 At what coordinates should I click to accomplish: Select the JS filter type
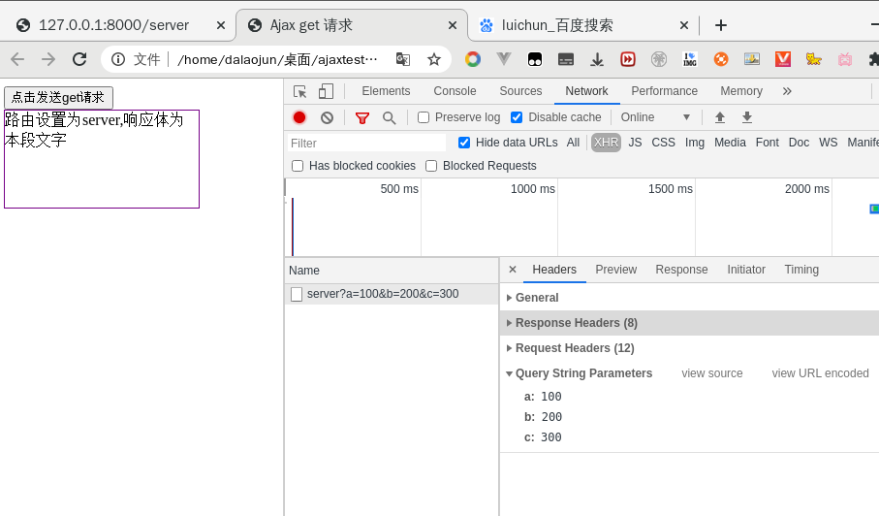click(635, 143)
